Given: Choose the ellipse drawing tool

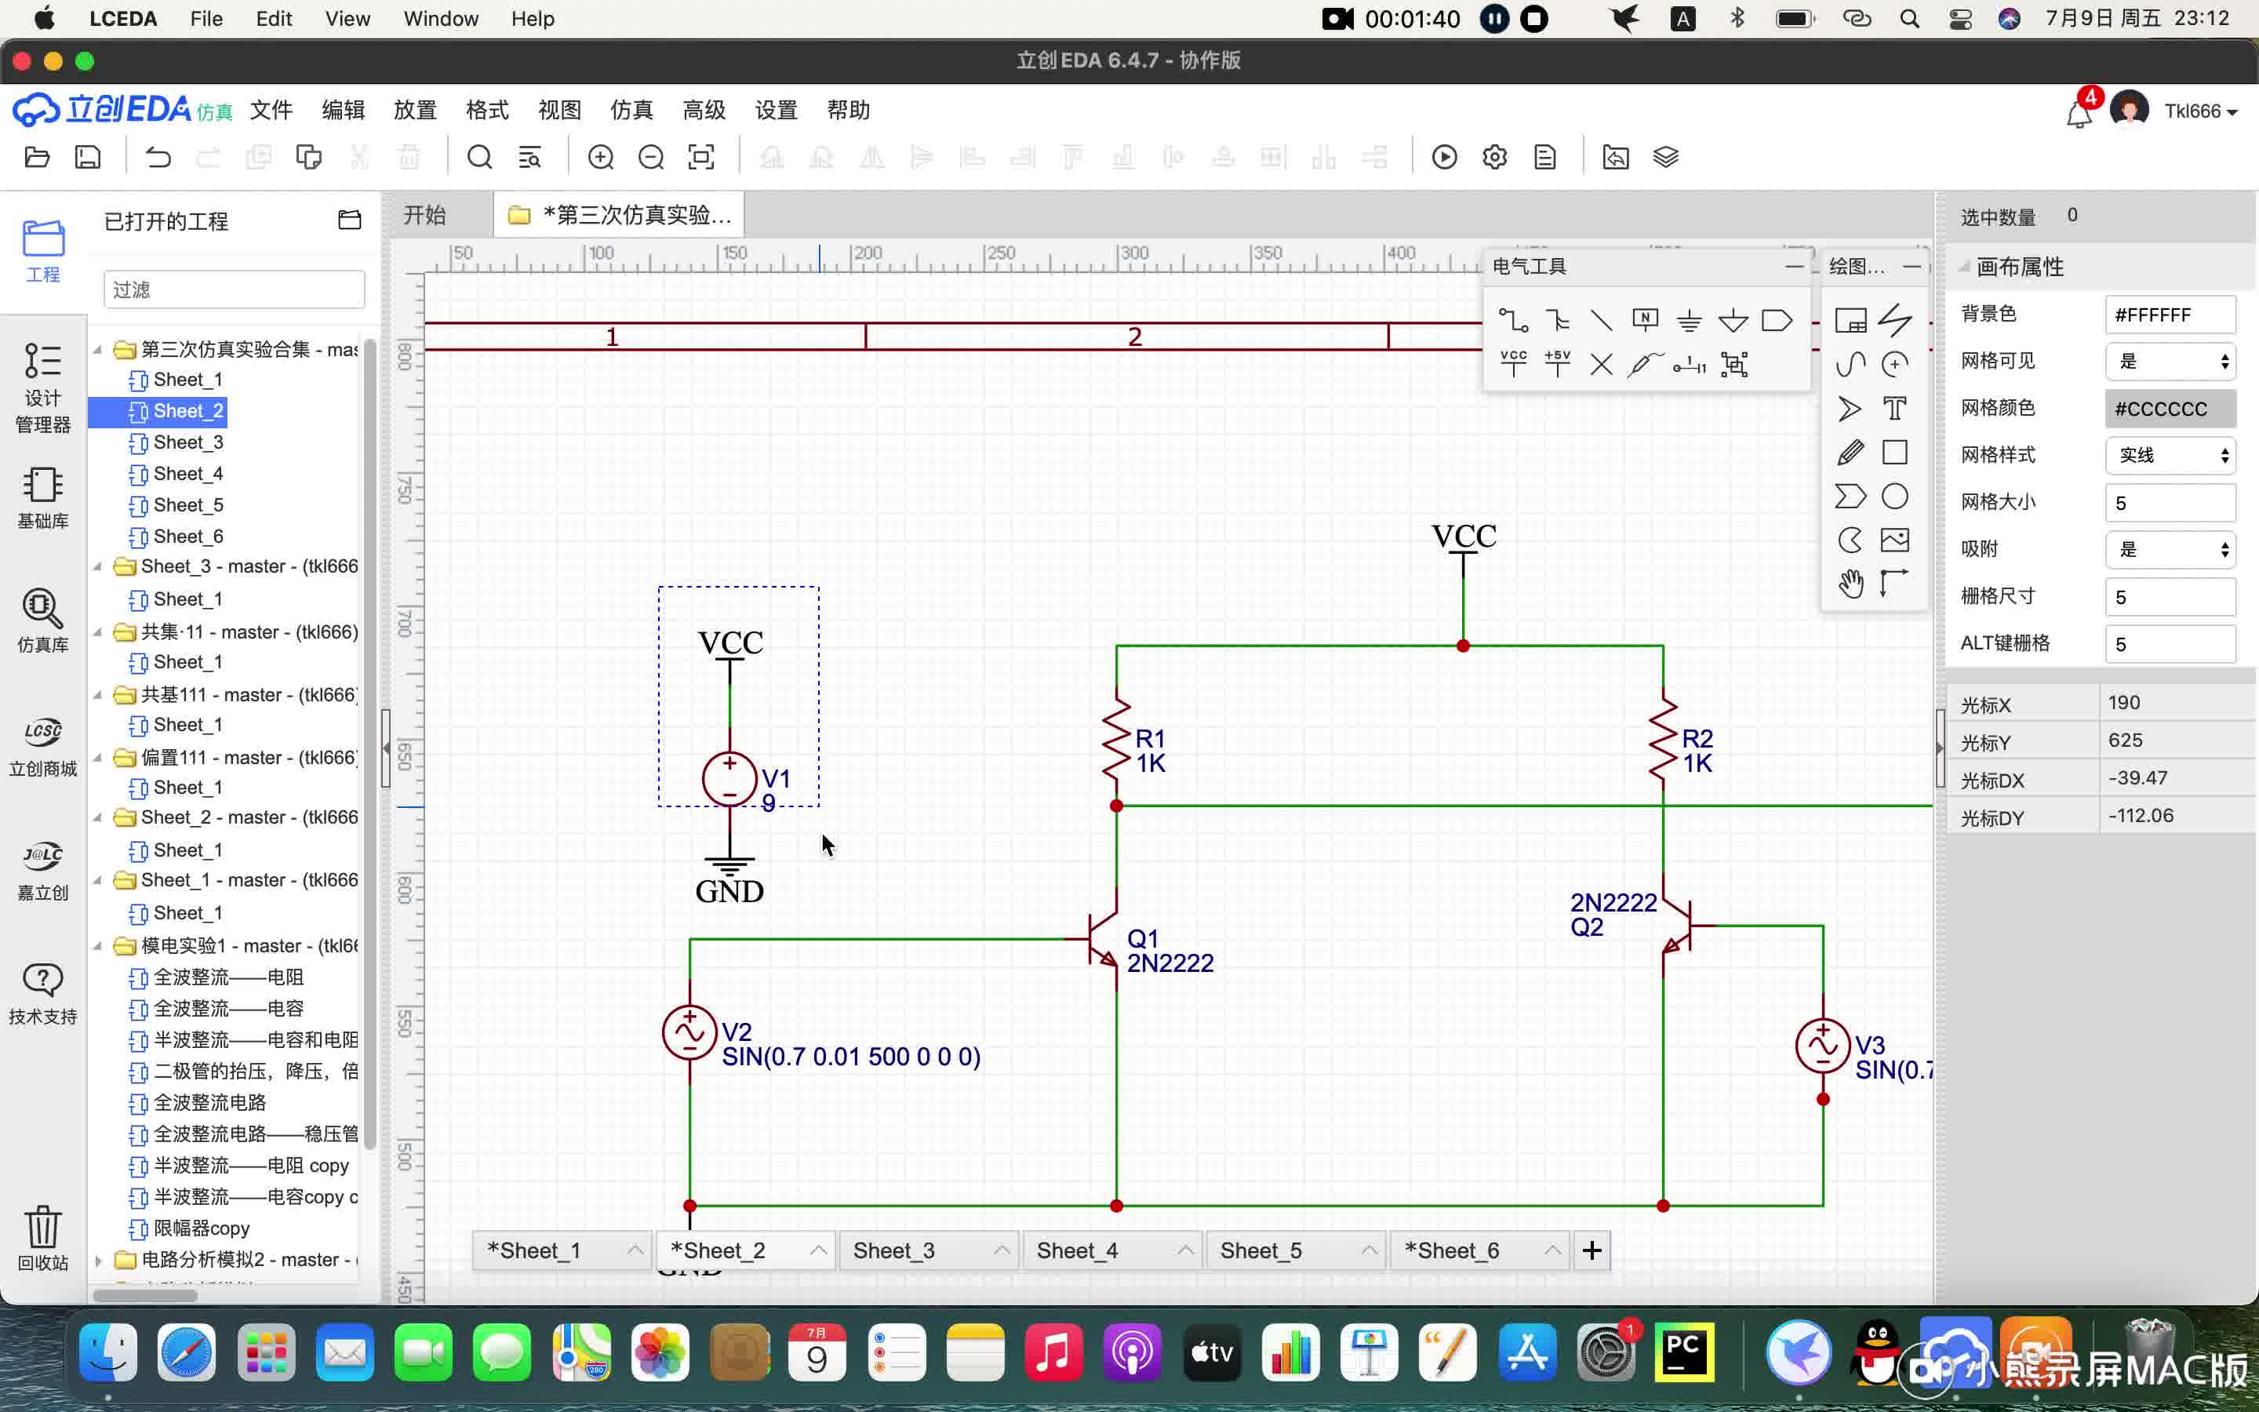Looking at the screenshot, I should [x=1894, y=496].
